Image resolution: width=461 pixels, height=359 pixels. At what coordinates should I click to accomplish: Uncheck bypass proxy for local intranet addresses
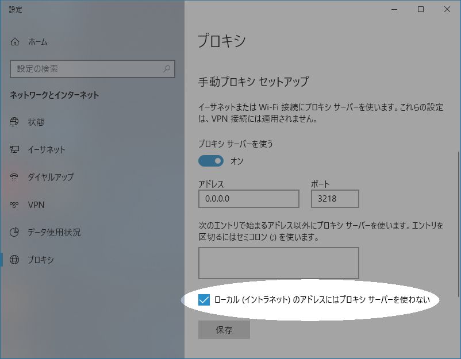point(203,298)
